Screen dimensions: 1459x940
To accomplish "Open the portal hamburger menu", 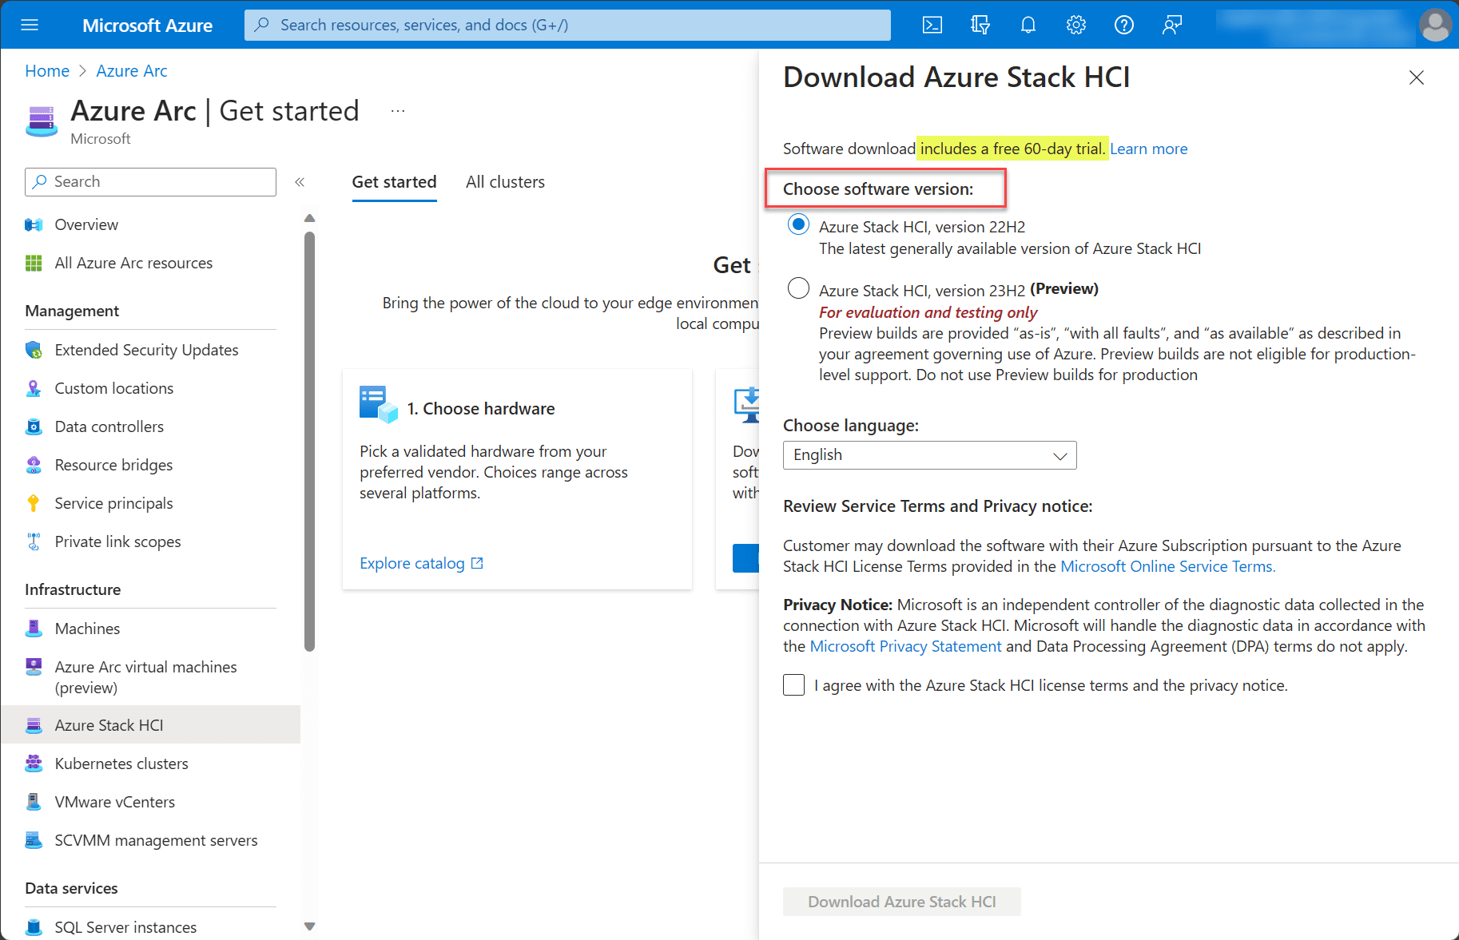I will click(30, 26).
